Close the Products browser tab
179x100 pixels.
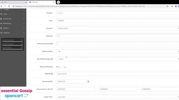tap(54, 2)
